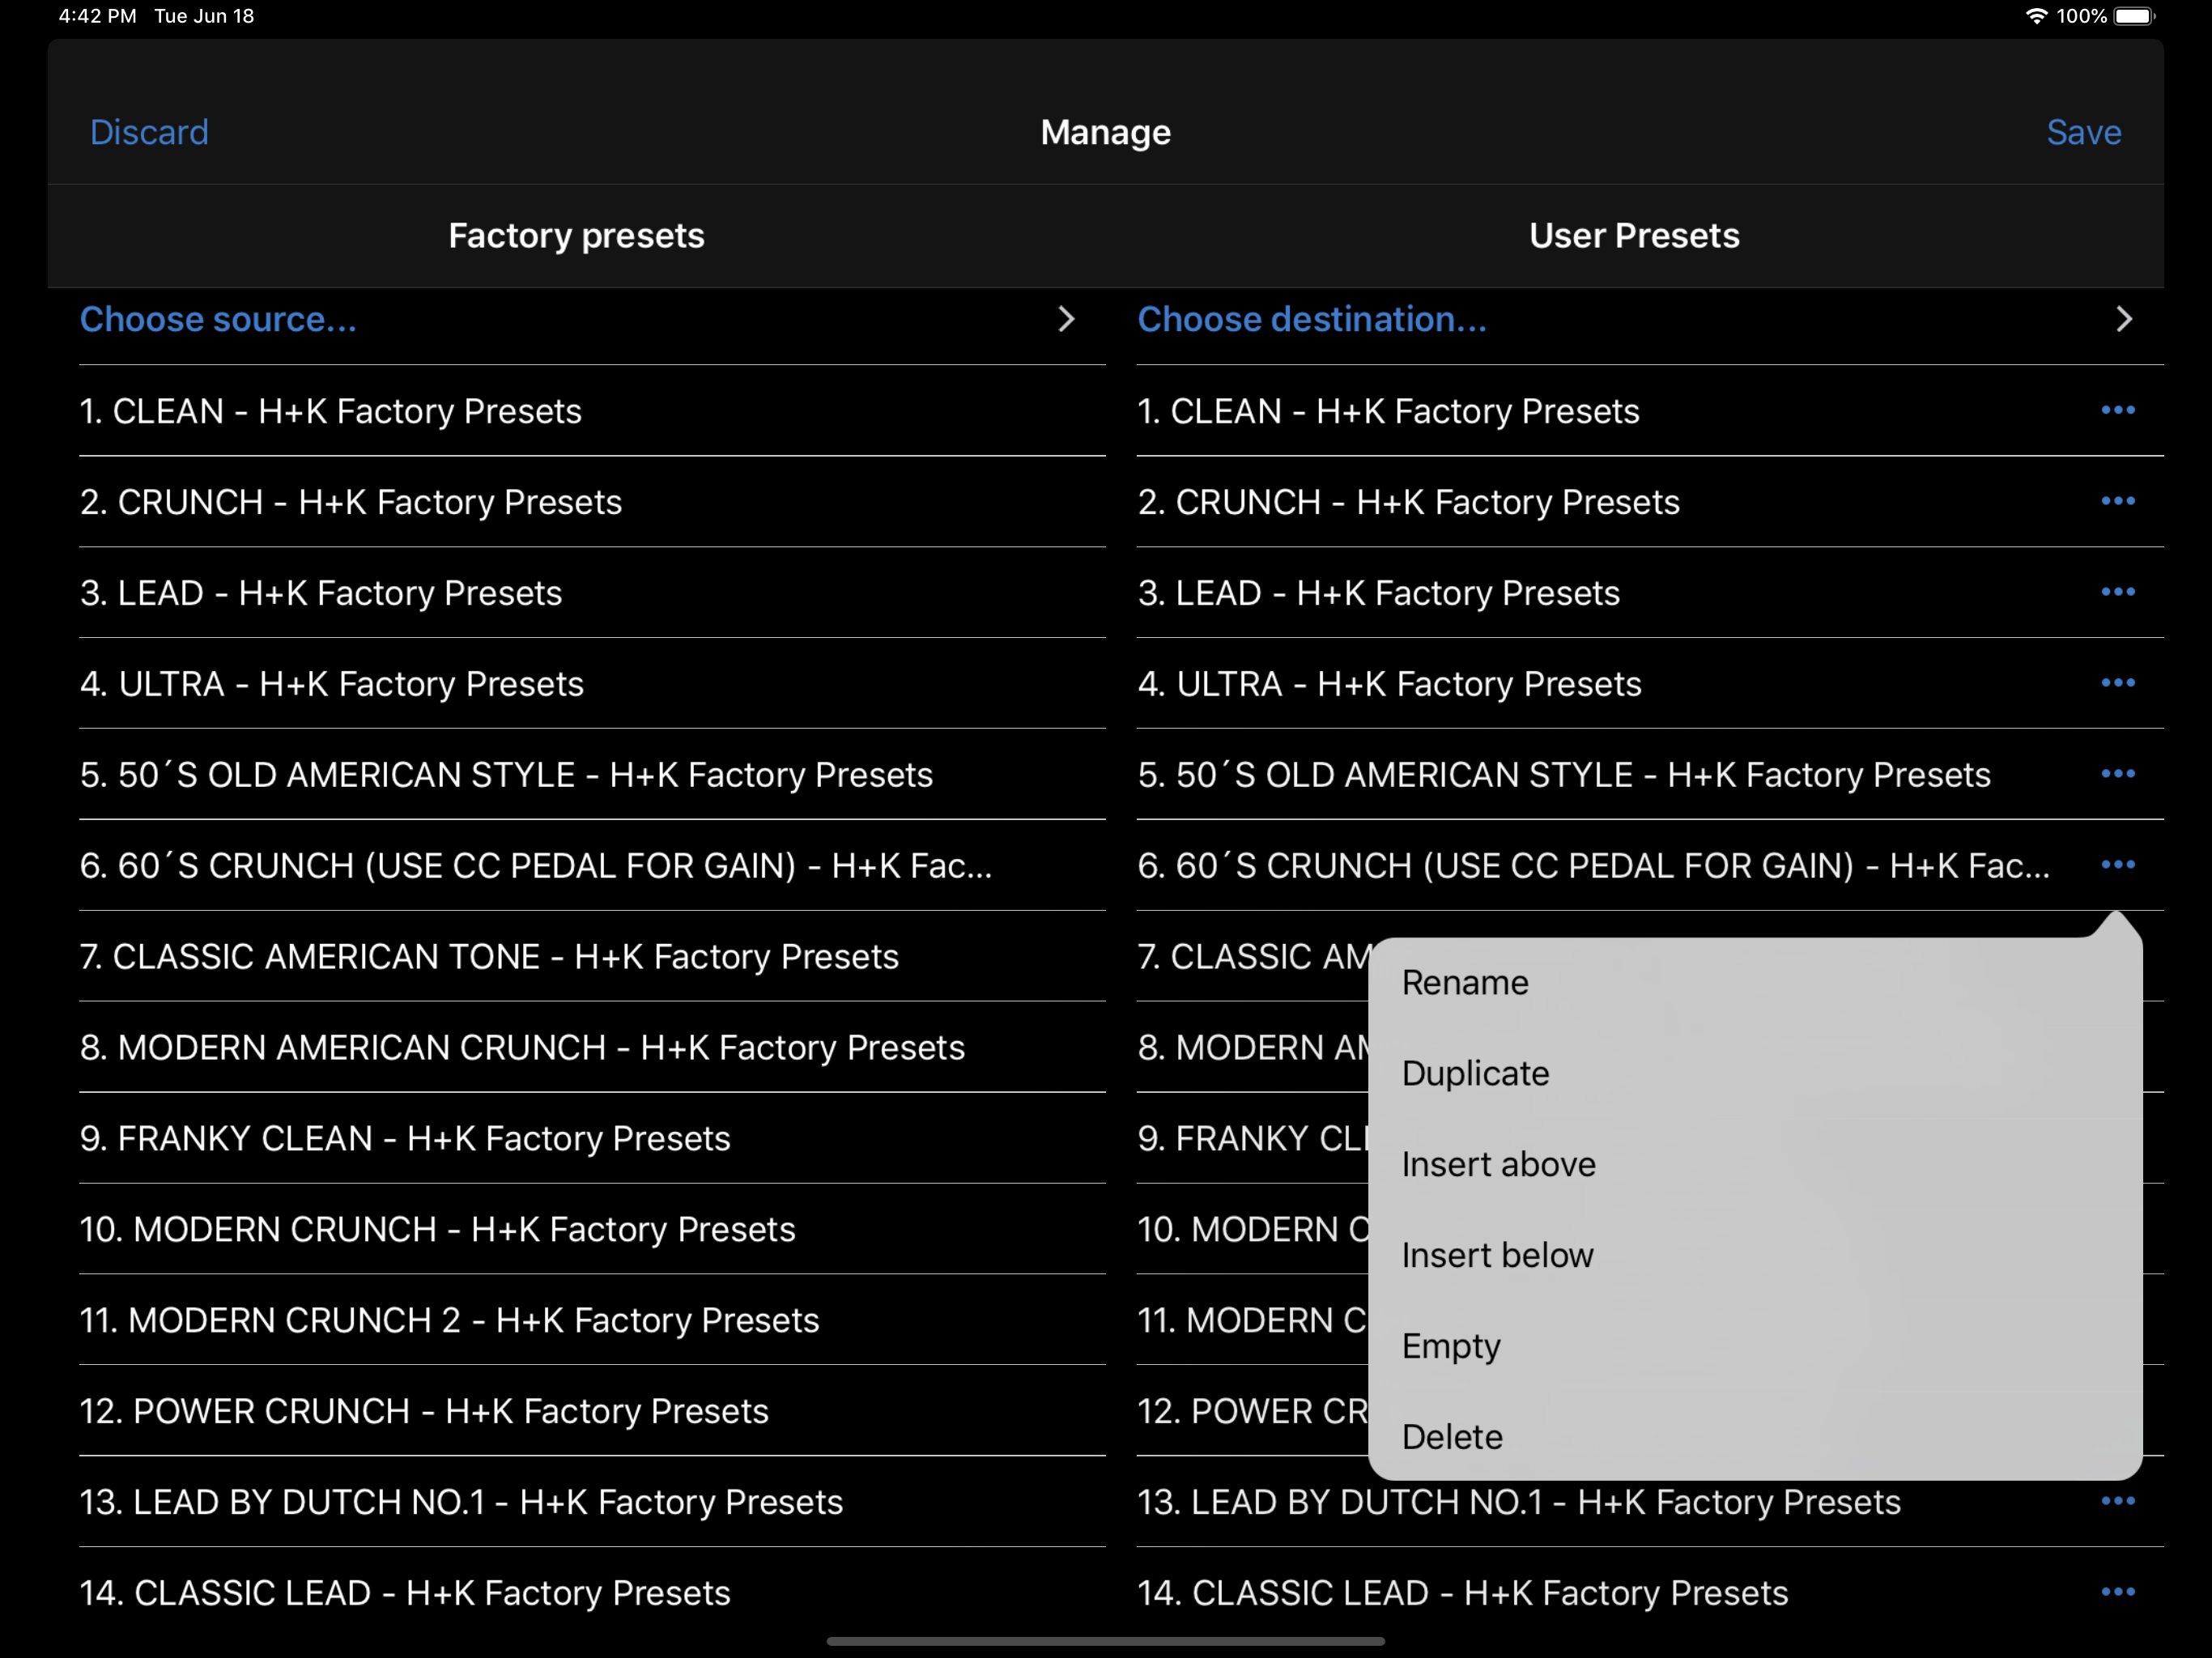This screenshot has height=1658, width=2212.
Task: Select factory preset 12. POWER CRUNCH
Action: pyautogui.click(x=592, y=1412)
